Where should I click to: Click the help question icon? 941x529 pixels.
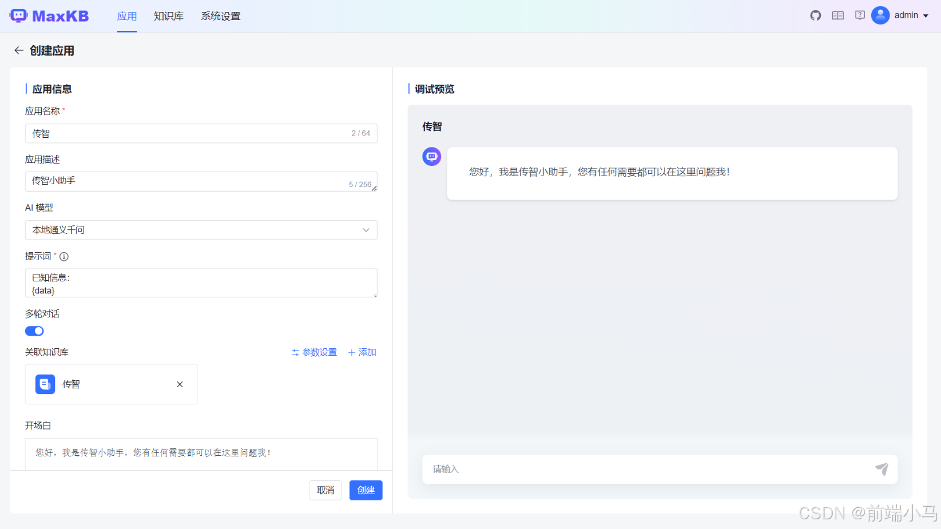point(860,15)
